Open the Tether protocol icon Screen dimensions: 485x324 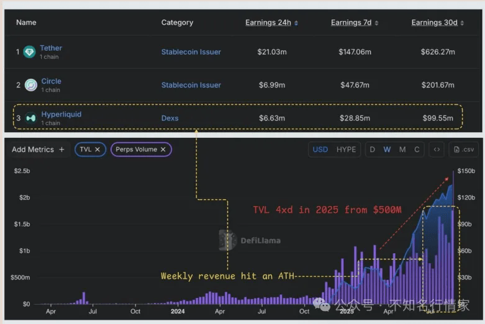(x=29, y=52)
